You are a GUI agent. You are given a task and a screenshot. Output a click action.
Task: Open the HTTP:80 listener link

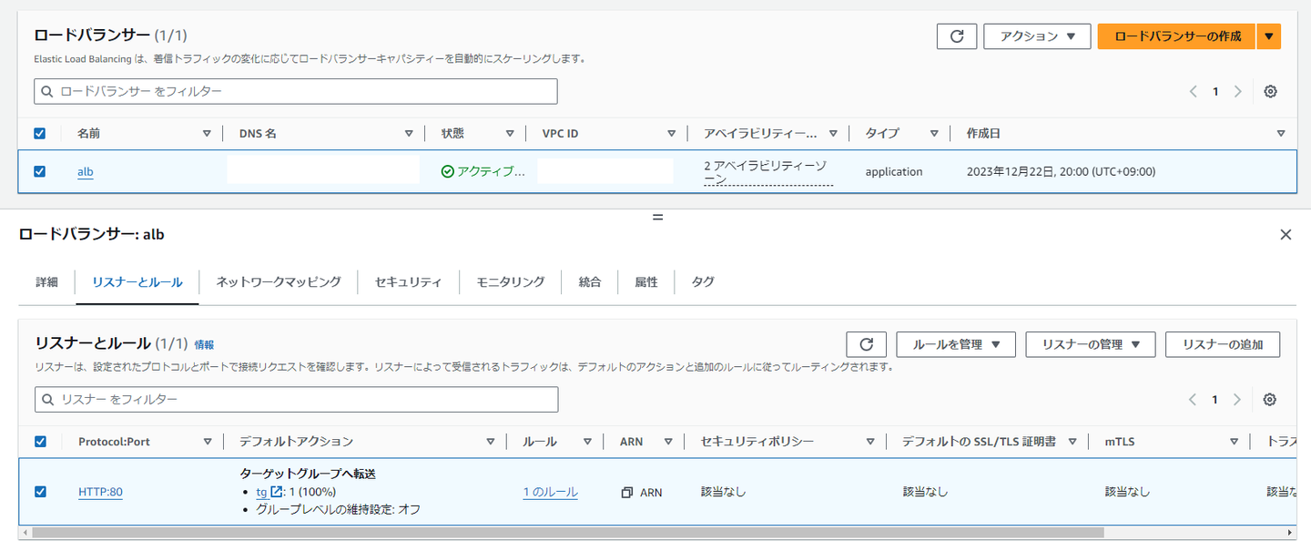pyautogui.click(x=100, y=493)
